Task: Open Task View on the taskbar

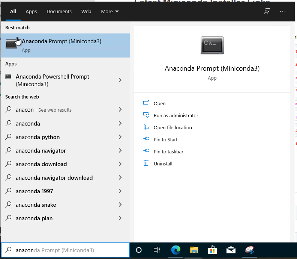Action: [157, 250]
